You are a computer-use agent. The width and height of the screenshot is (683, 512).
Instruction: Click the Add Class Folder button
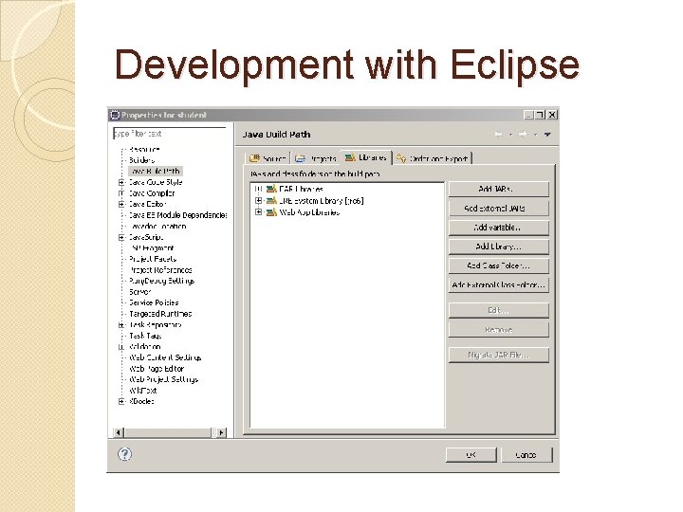pos(499,265)
